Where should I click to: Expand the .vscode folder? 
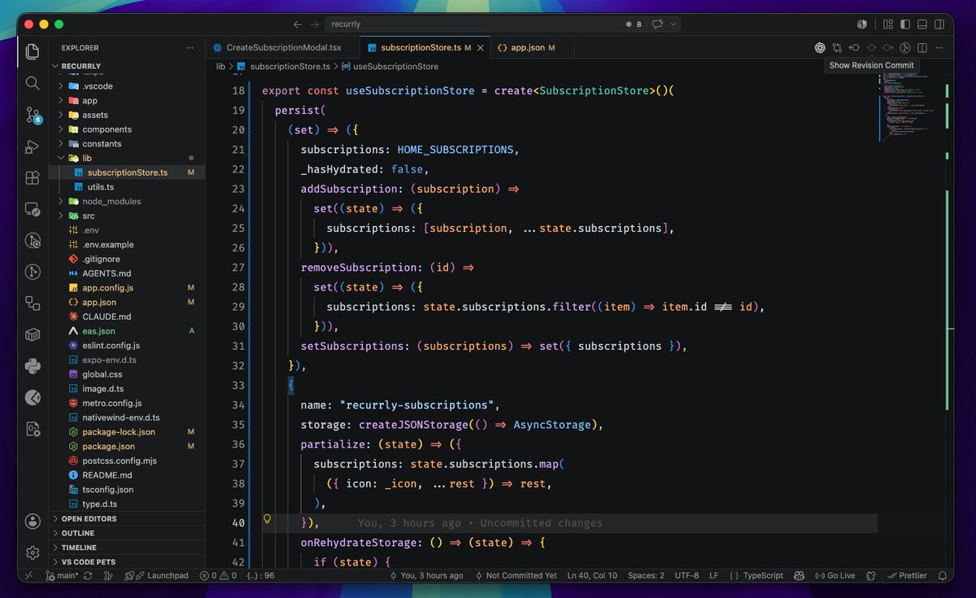[126, 86]
